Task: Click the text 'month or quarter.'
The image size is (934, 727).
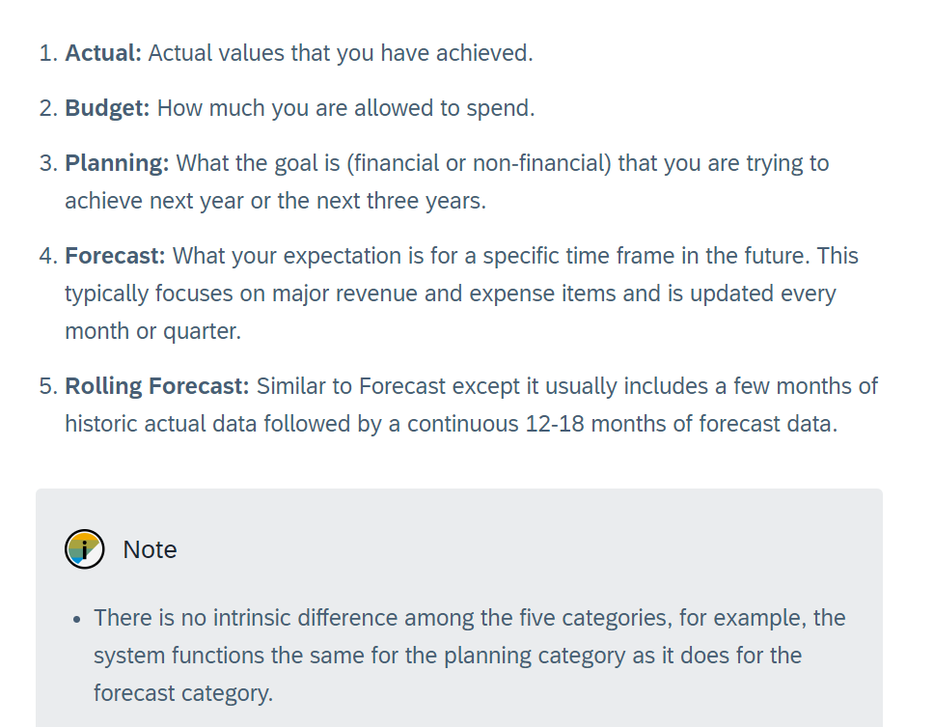Action: tap(152, 330)
